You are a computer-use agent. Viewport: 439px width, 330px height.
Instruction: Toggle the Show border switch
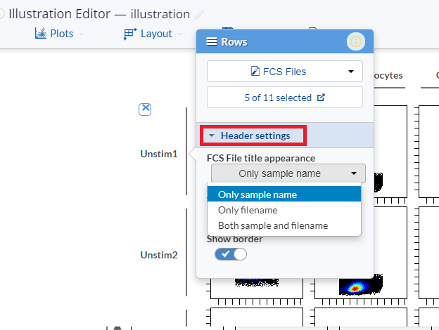[x=231, y=254]
